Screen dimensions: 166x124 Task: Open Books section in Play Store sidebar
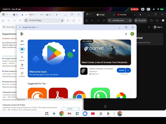coord(22,66)
